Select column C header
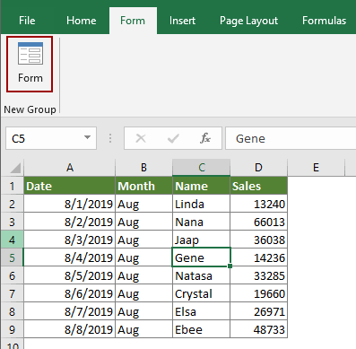This screenshot has height=349, width=356. 201,167
